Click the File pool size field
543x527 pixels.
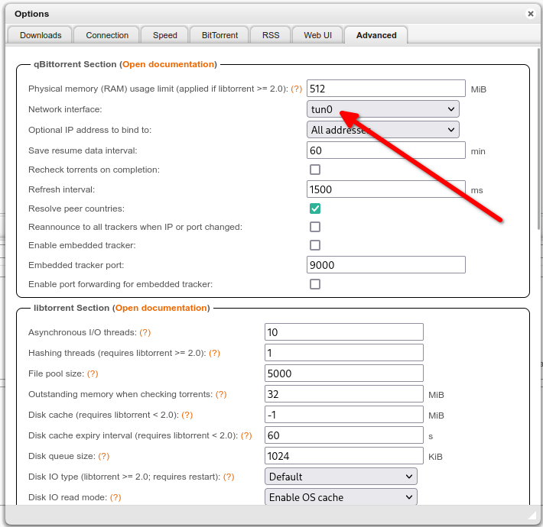tap(344, 373)
